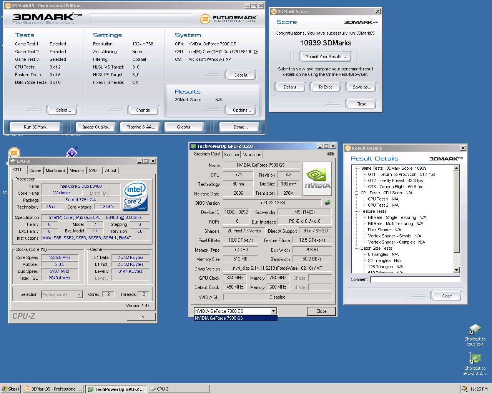Open the Windows Start button
This screenshot has width=492, height=394.
pyautogui.click(x=10, y=389)
